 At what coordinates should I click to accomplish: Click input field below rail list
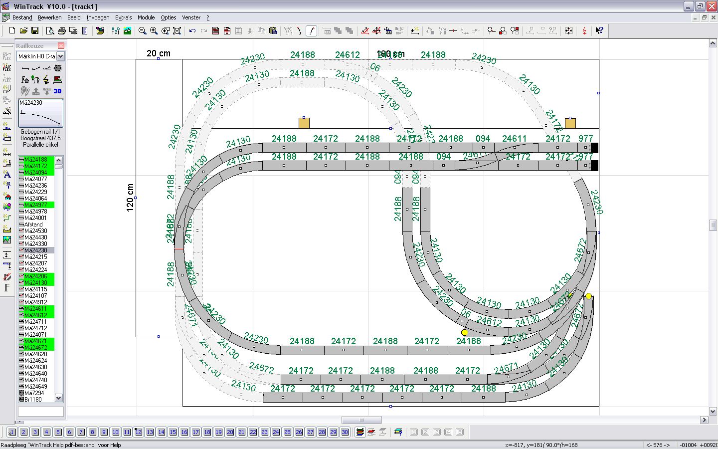41,412
